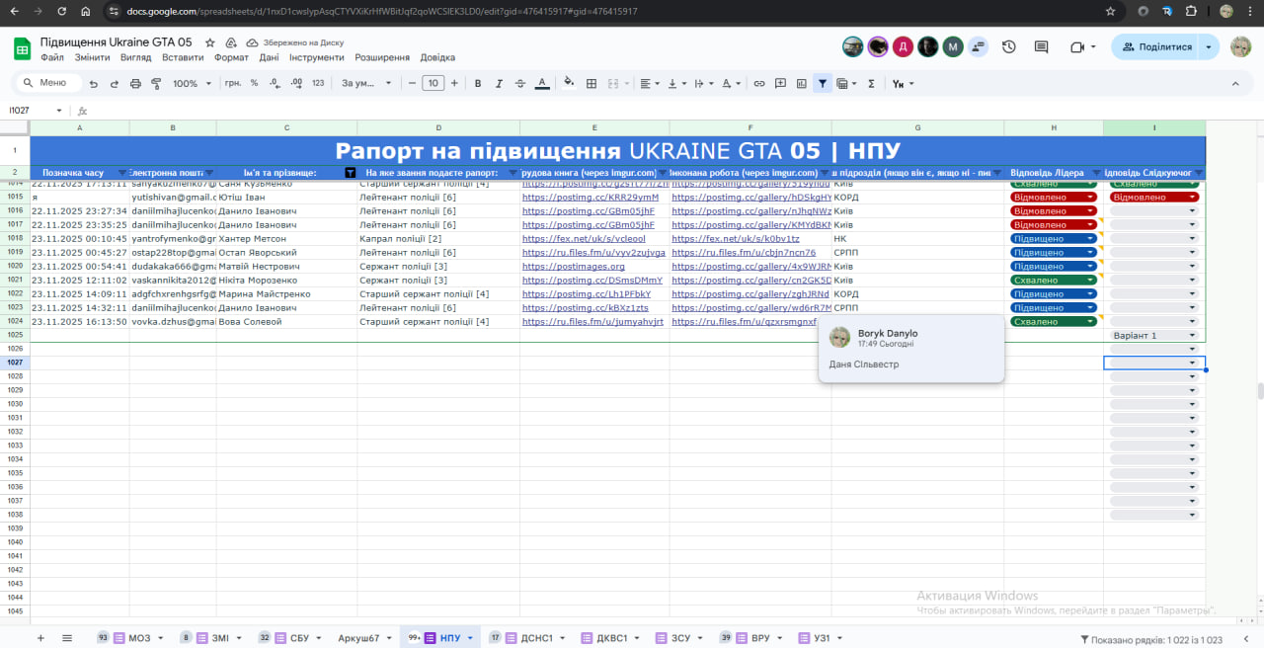Open filter on Відповідь Лідера column

tap(1095, 173)
